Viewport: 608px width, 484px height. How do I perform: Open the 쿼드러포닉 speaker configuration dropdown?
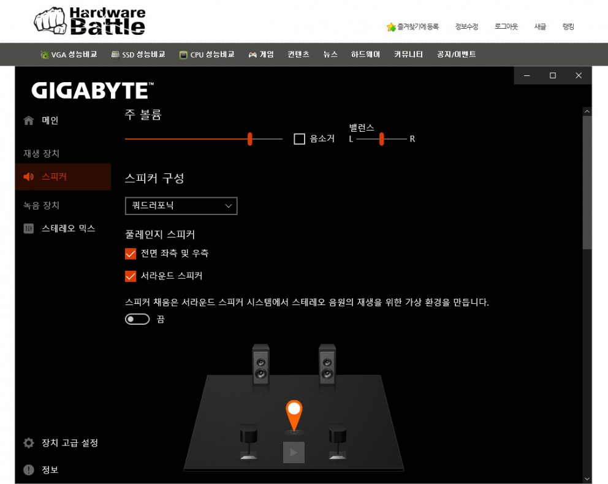pyautogui.click(x=181, y=206)
